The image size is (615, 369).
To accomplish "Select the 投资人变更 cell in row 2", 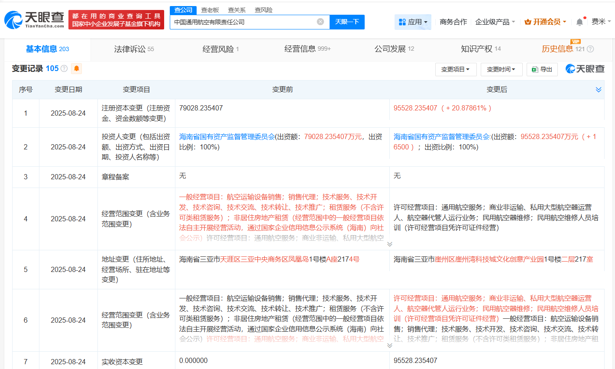I will [x=136, y=147].
